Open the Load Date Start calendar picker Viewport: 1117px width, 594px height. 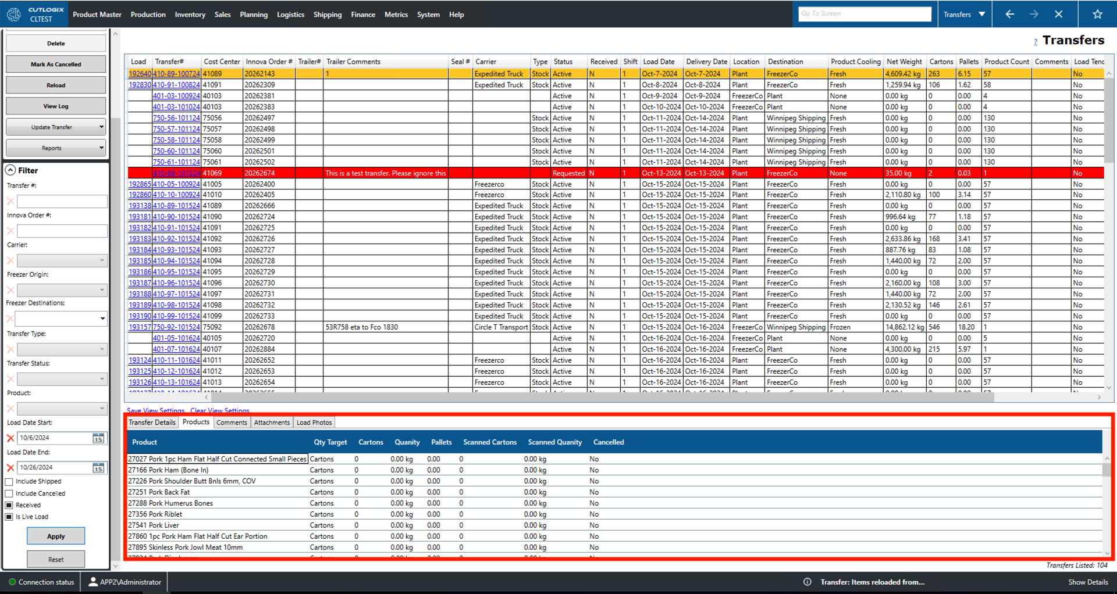98,438
